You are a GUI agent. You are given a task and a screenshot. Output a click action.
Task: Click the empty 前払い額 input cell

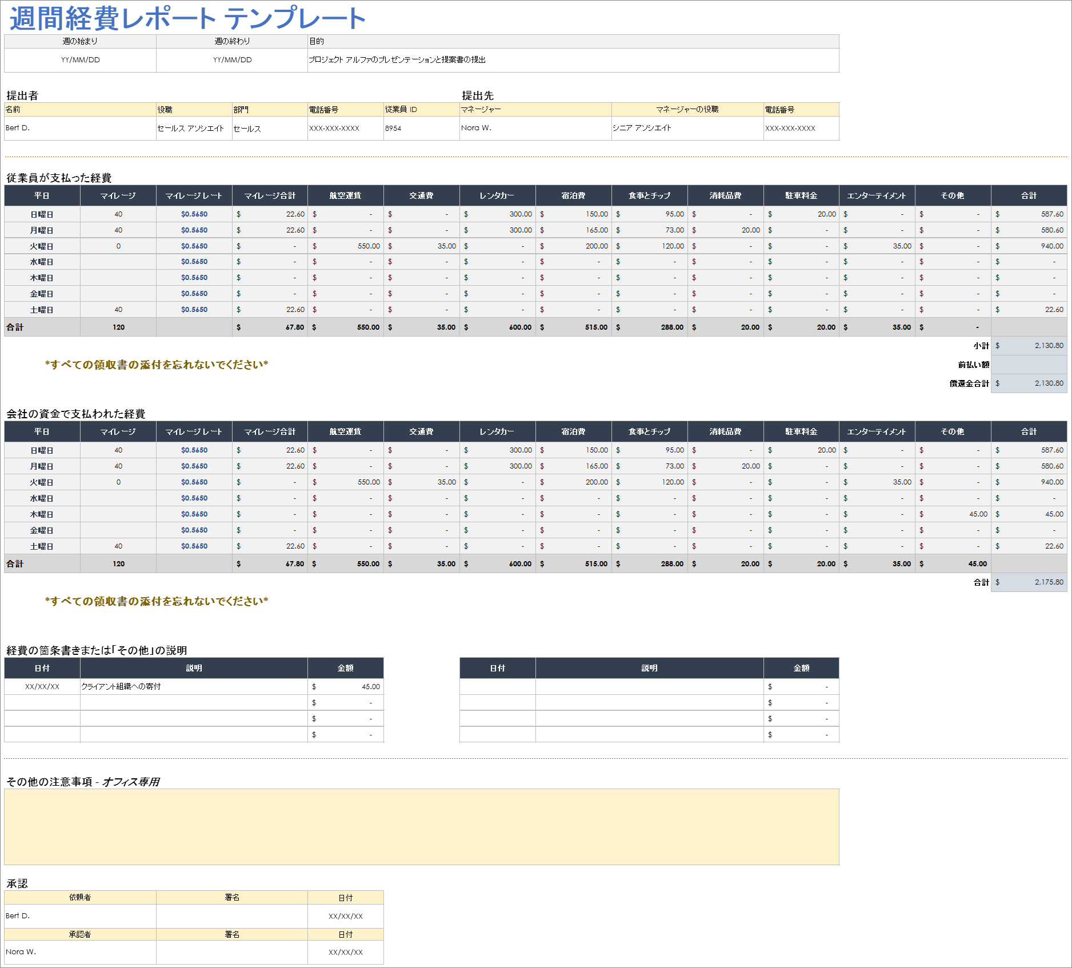click(x=1029, y=365)
